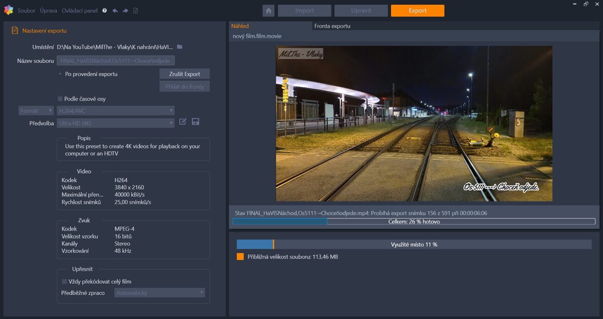Click the redo arrow icon
The width and height of the screenshot is (603, 319).
[125, 11]
